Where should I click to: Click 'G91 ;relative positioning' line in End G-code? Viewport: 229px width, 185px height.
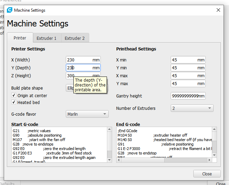point(156,144)
